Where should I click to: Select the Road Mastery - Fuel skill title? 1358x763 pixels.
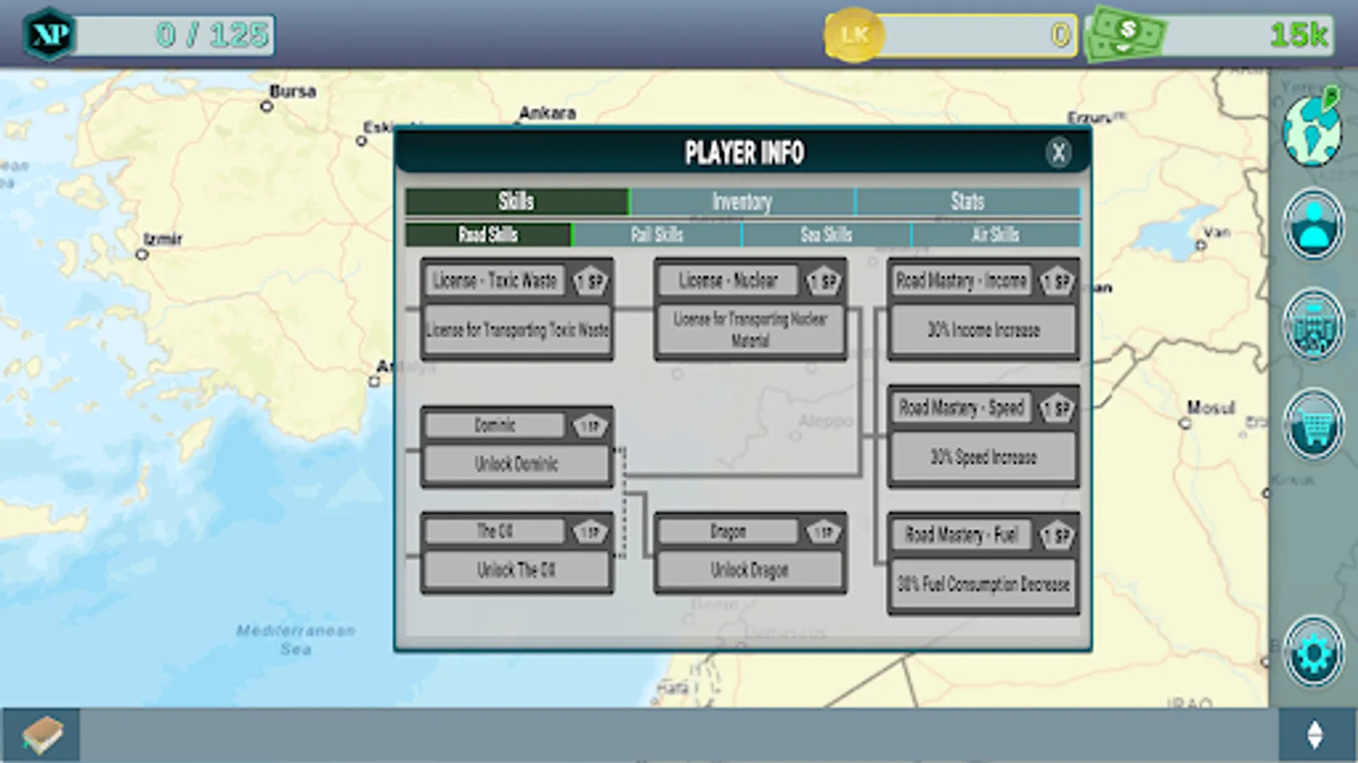962,535
